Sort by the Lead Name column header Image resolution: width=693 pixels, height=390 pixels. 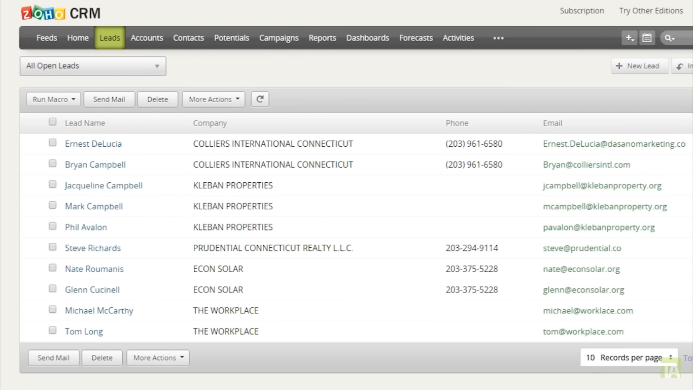click(x=85, y=123)
